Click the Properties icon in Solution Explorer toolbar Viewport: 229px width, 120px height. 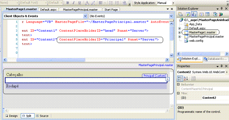181,14
